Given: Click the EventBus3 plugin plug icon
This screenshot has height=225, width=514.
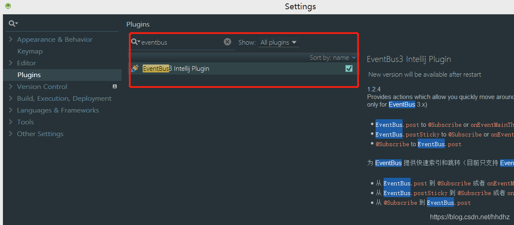Looking at the screenshot, I should [x=135, y=68].
